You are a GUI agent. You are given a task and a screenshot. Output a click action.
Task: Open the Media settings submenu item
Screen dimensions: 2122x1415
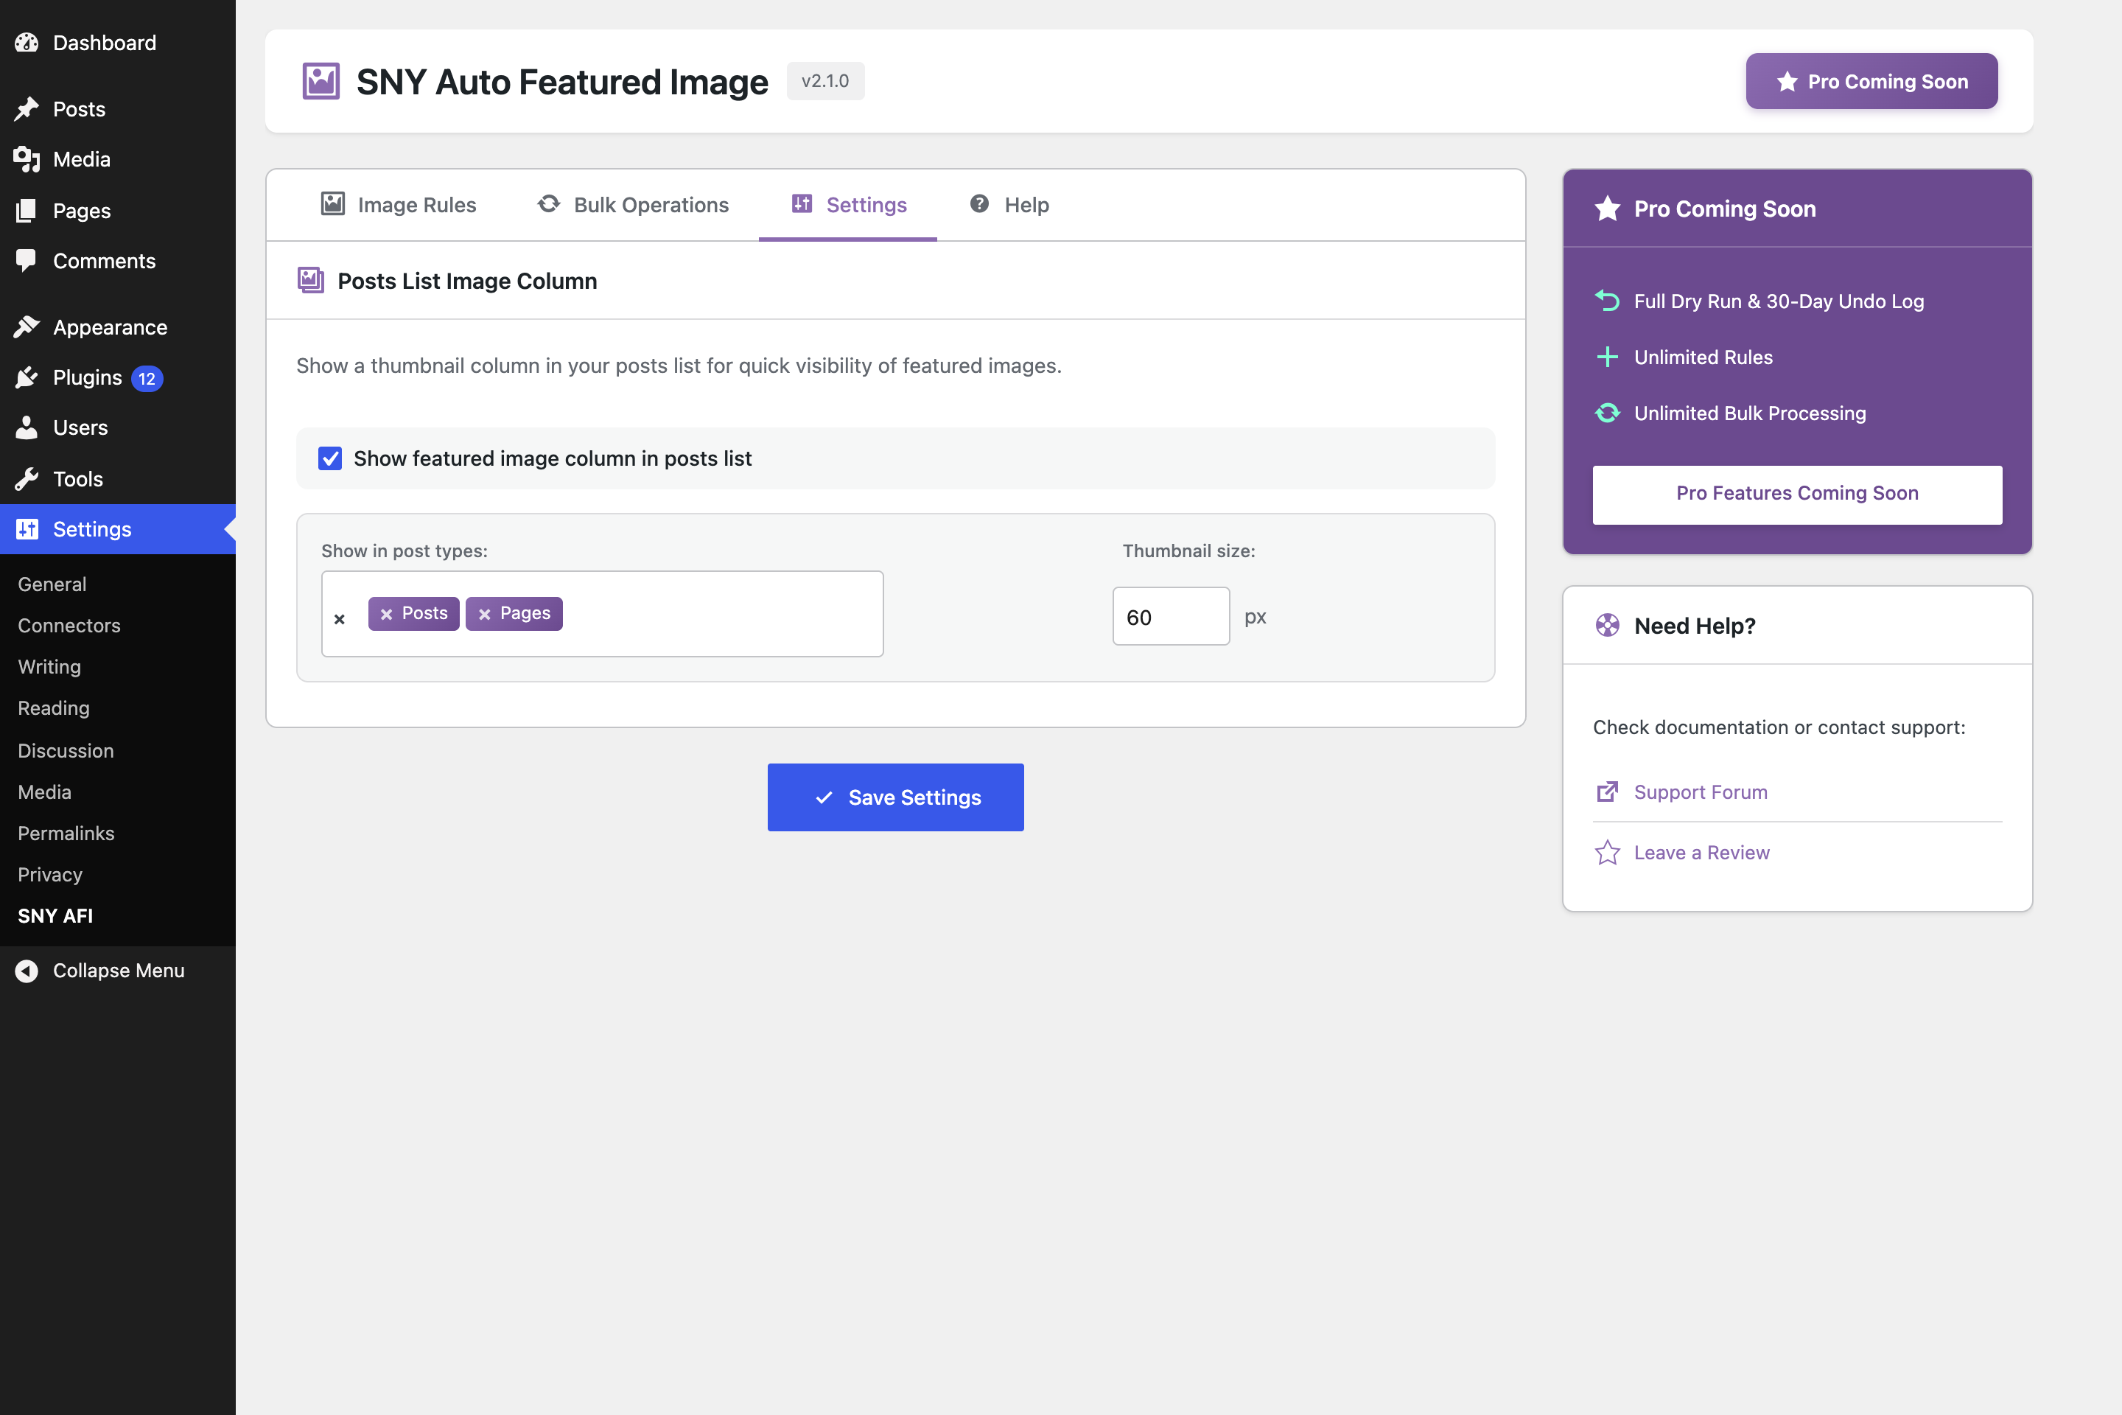45,792
